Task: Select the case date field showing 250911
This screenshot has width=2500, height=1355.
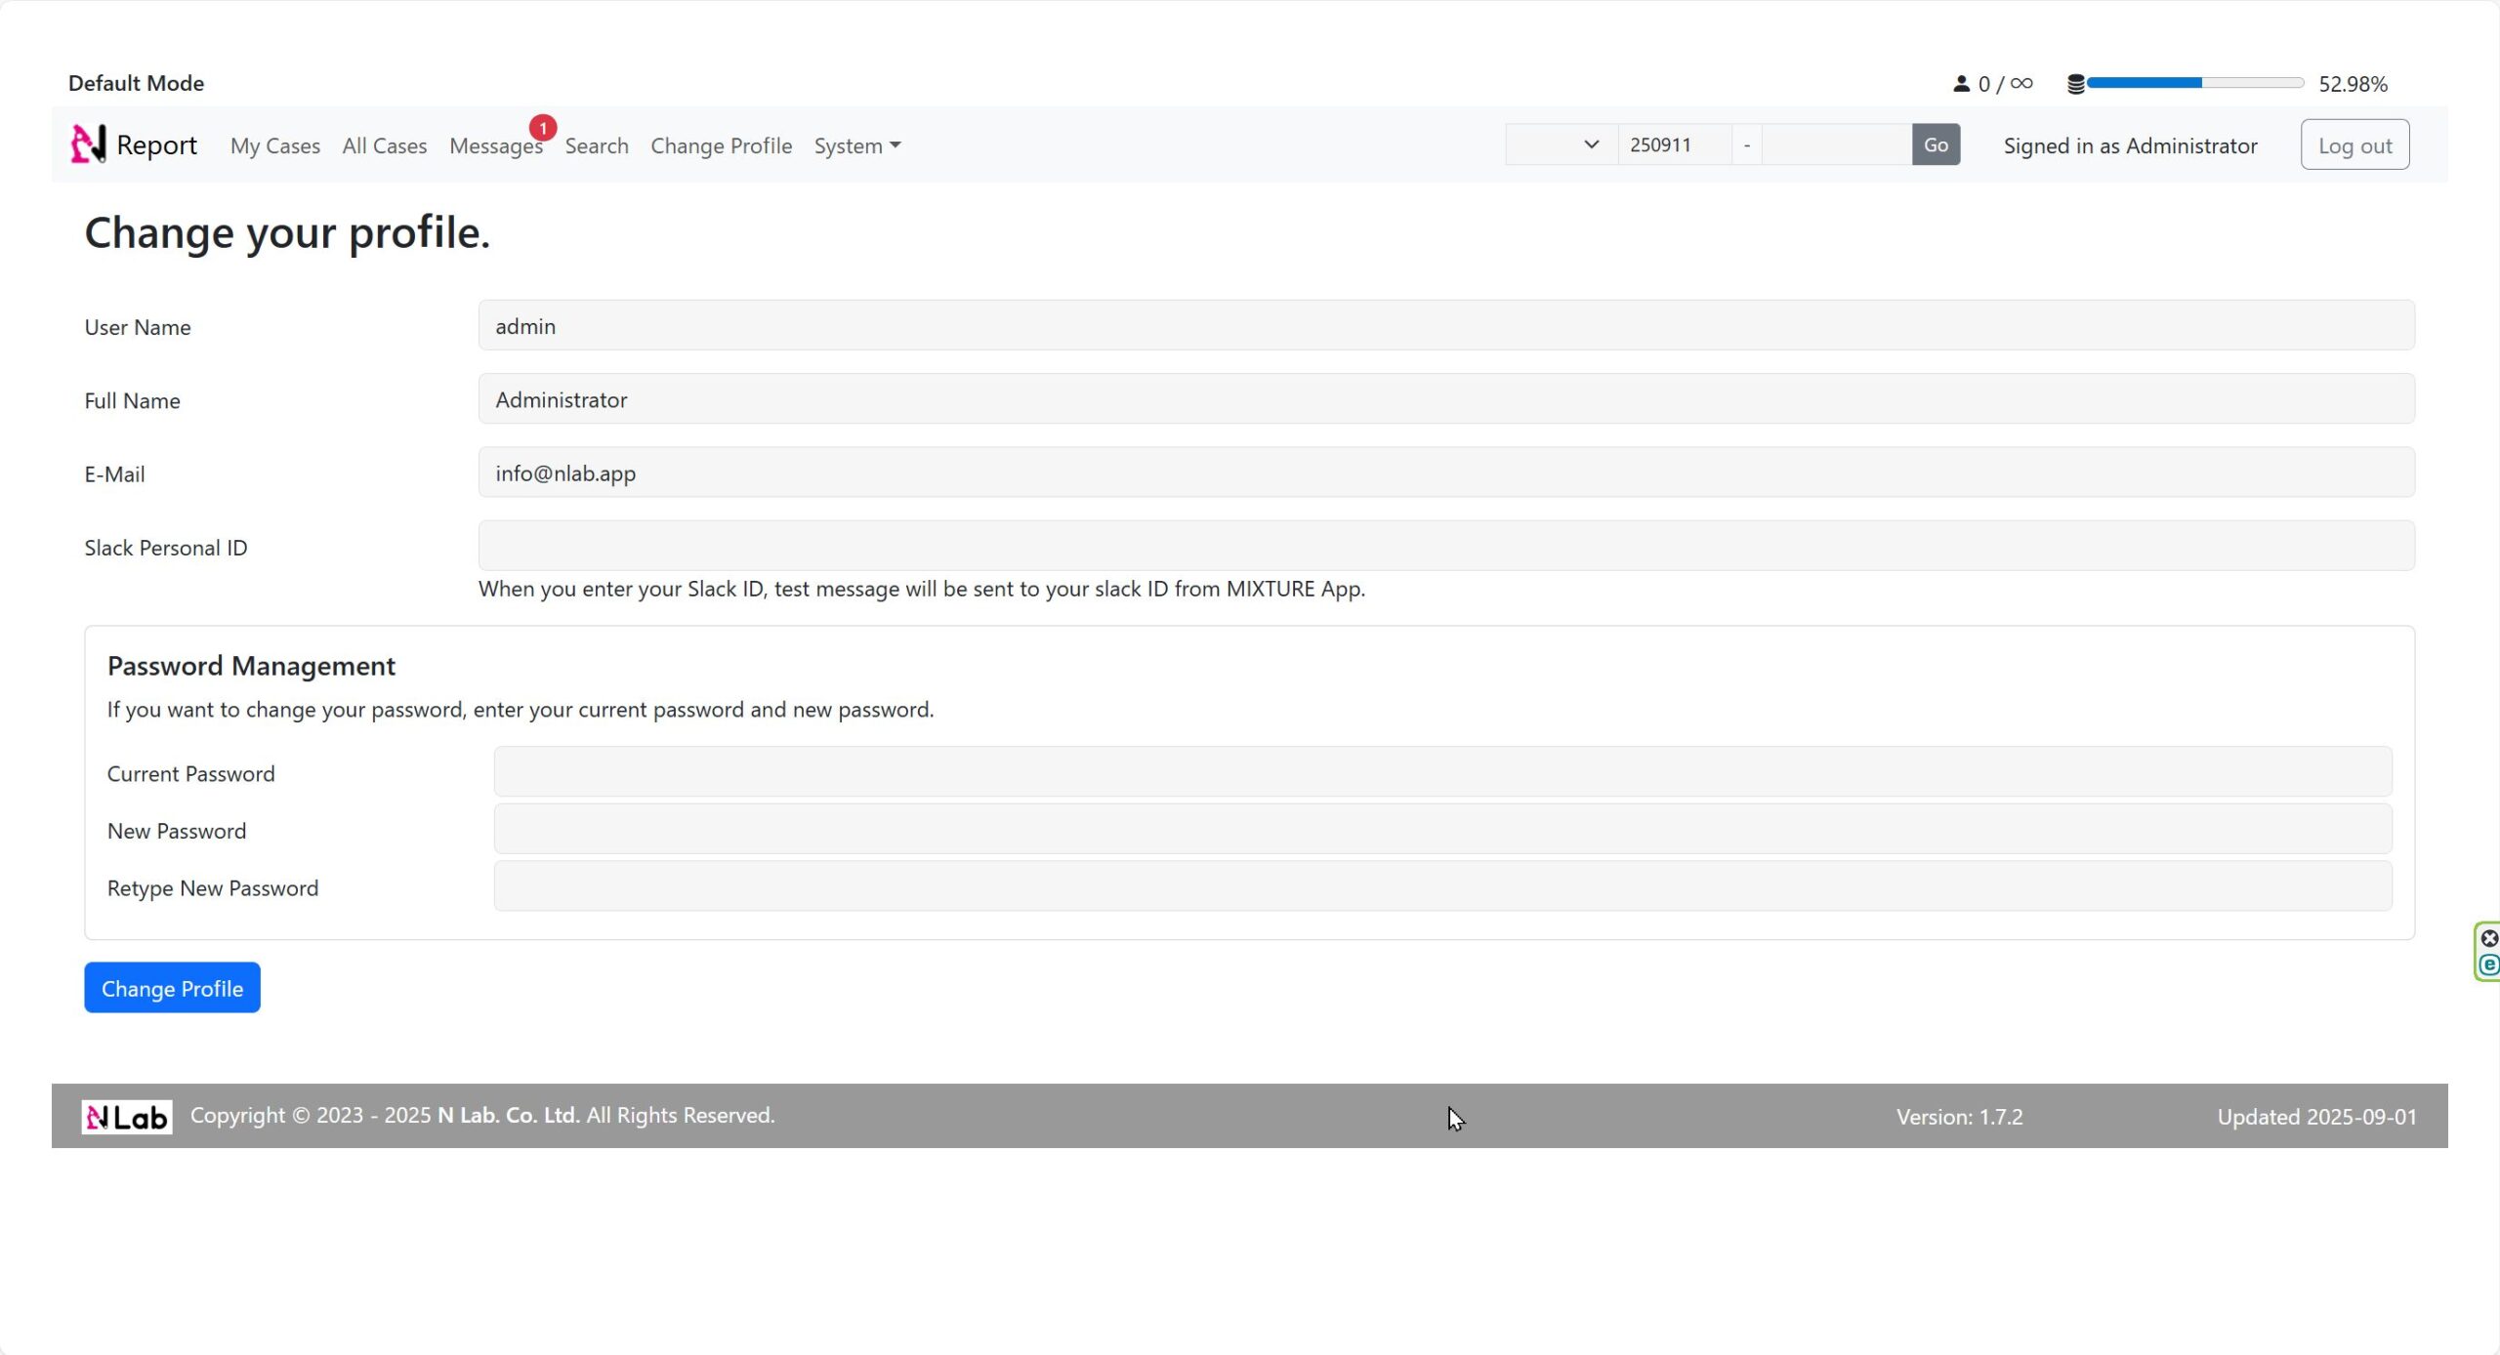Action: point(1674,144)
